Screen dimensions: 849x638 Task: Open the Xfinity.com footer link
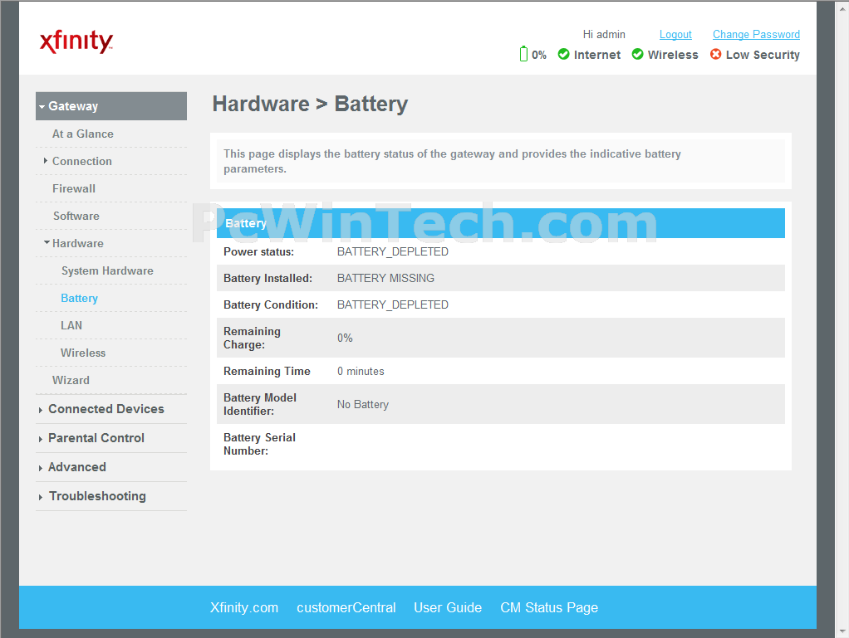click(x=244, y=608)
